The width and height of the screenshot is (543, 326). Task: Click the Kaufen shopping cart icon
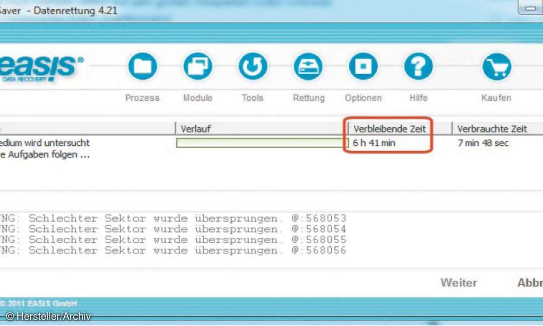pyautogui.click(x=497, y=67)
